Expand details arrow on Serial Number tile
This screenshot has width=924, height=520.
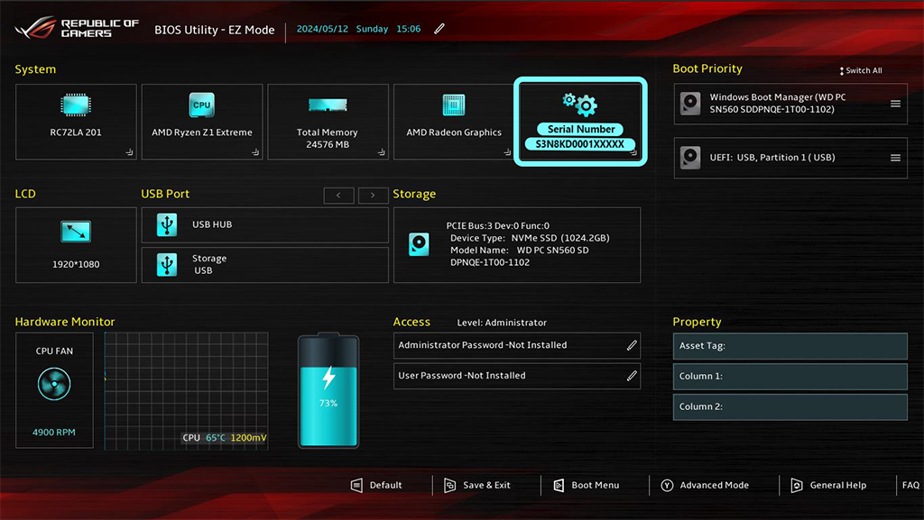coord(633,152)
